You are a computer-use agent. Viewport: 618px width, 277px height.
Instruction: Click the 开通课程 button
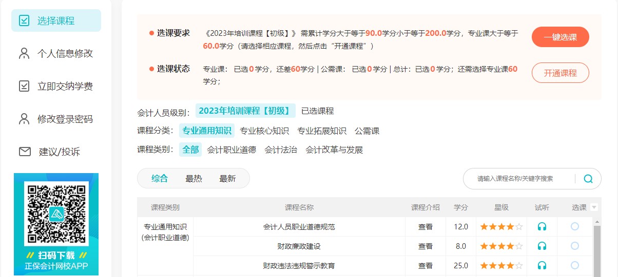[x=560, y=73]
